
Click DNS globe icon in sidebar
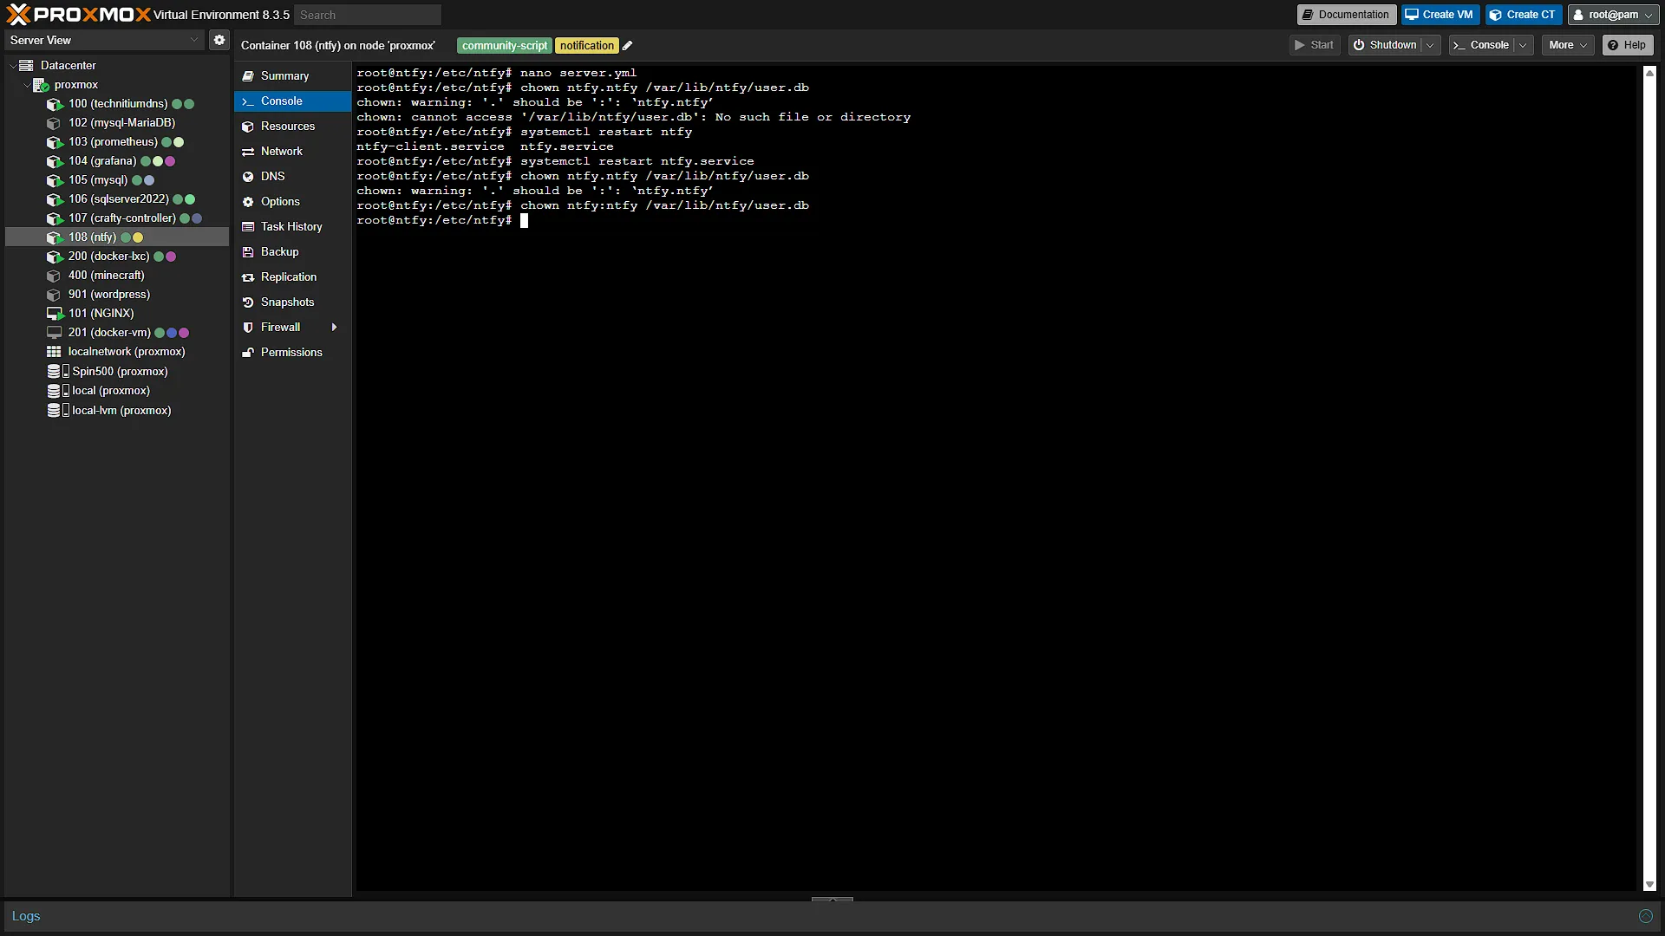[248, 177]
